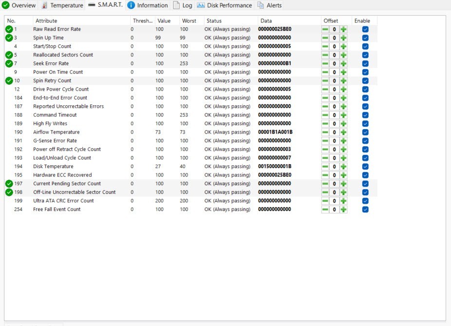Switch to the Log tab
Screen dimensions: 451x326
coord(183,5)
